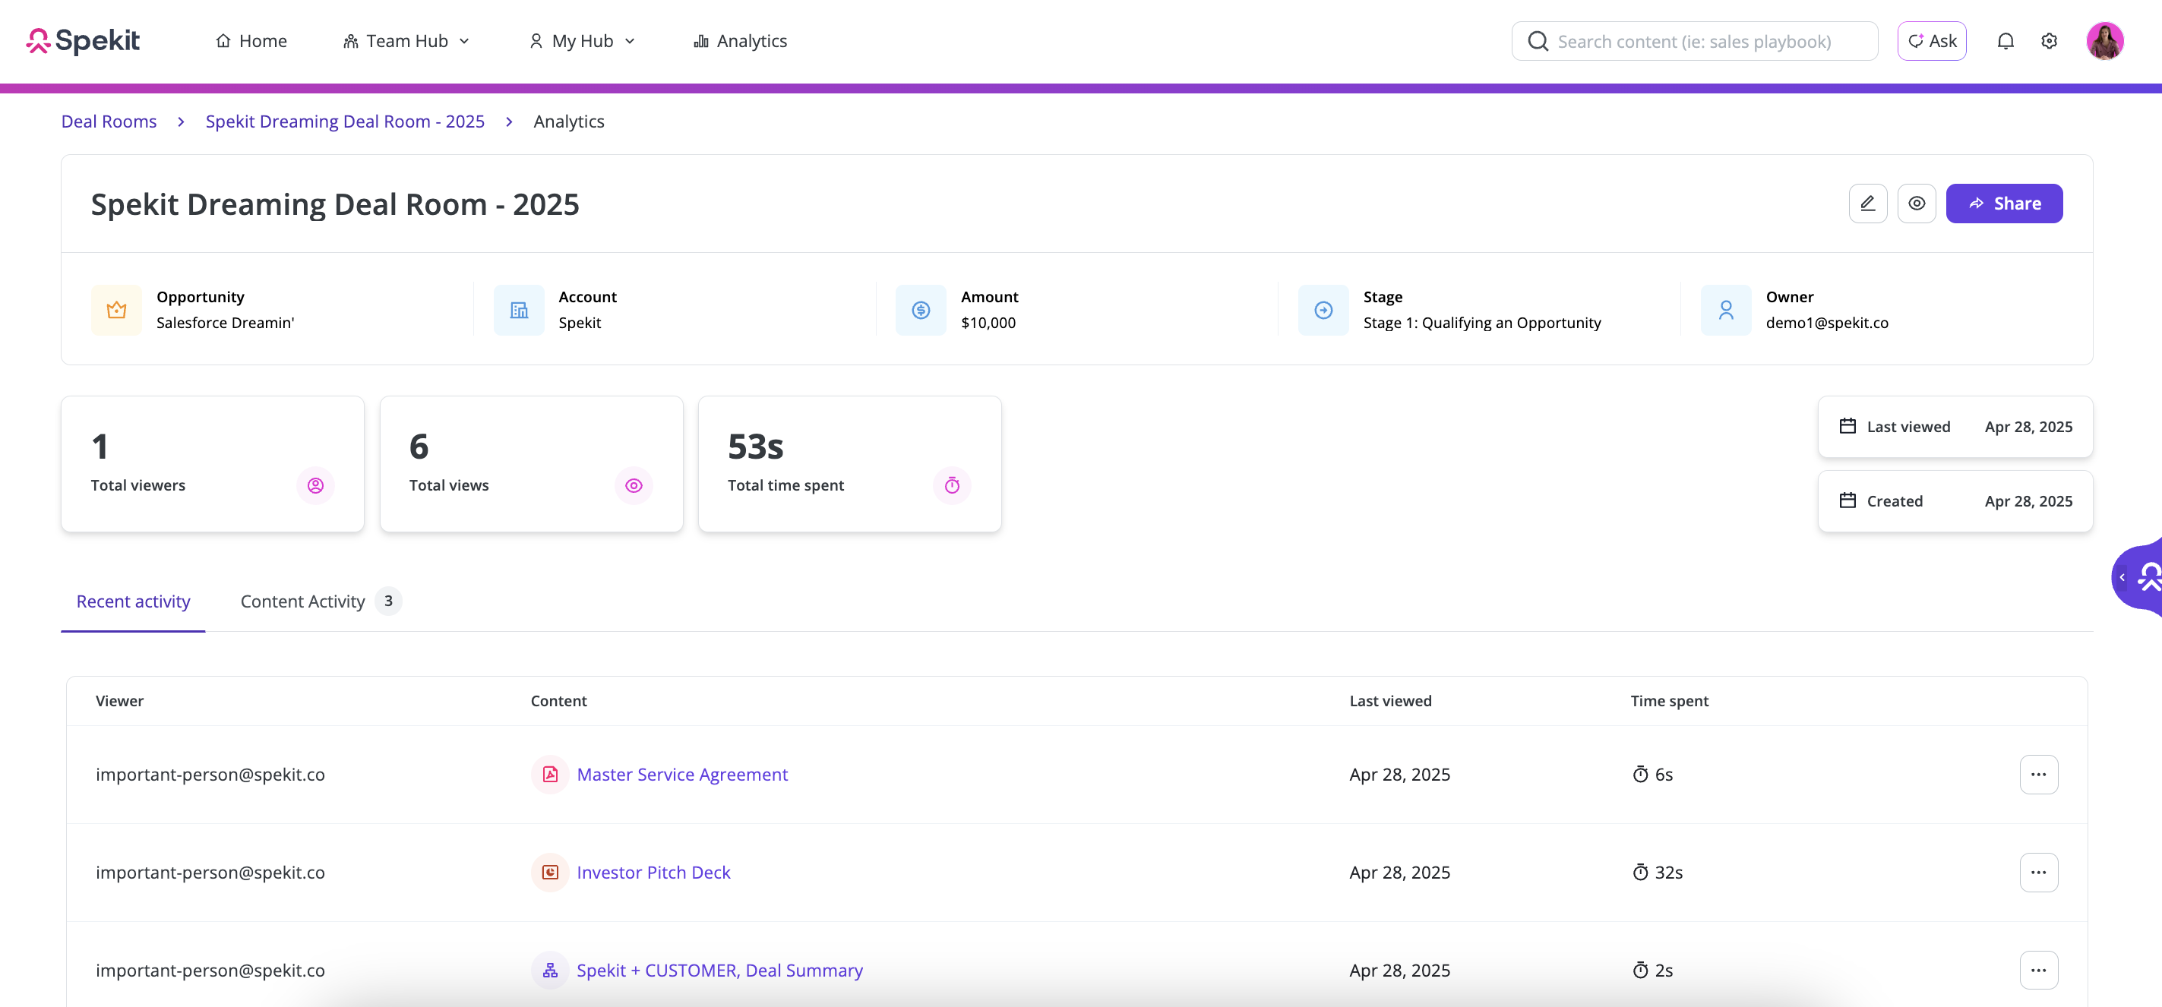Image resolution: width=2162 pixels, height=1007 pixels.
Task: Open Spekit + CUSTOMER, Deal Summary link
Action: 719,970
